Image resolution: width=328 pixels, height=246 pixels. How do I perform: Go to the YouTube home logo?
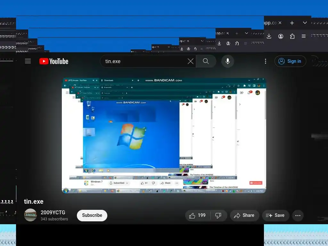[x=54, y=61]
